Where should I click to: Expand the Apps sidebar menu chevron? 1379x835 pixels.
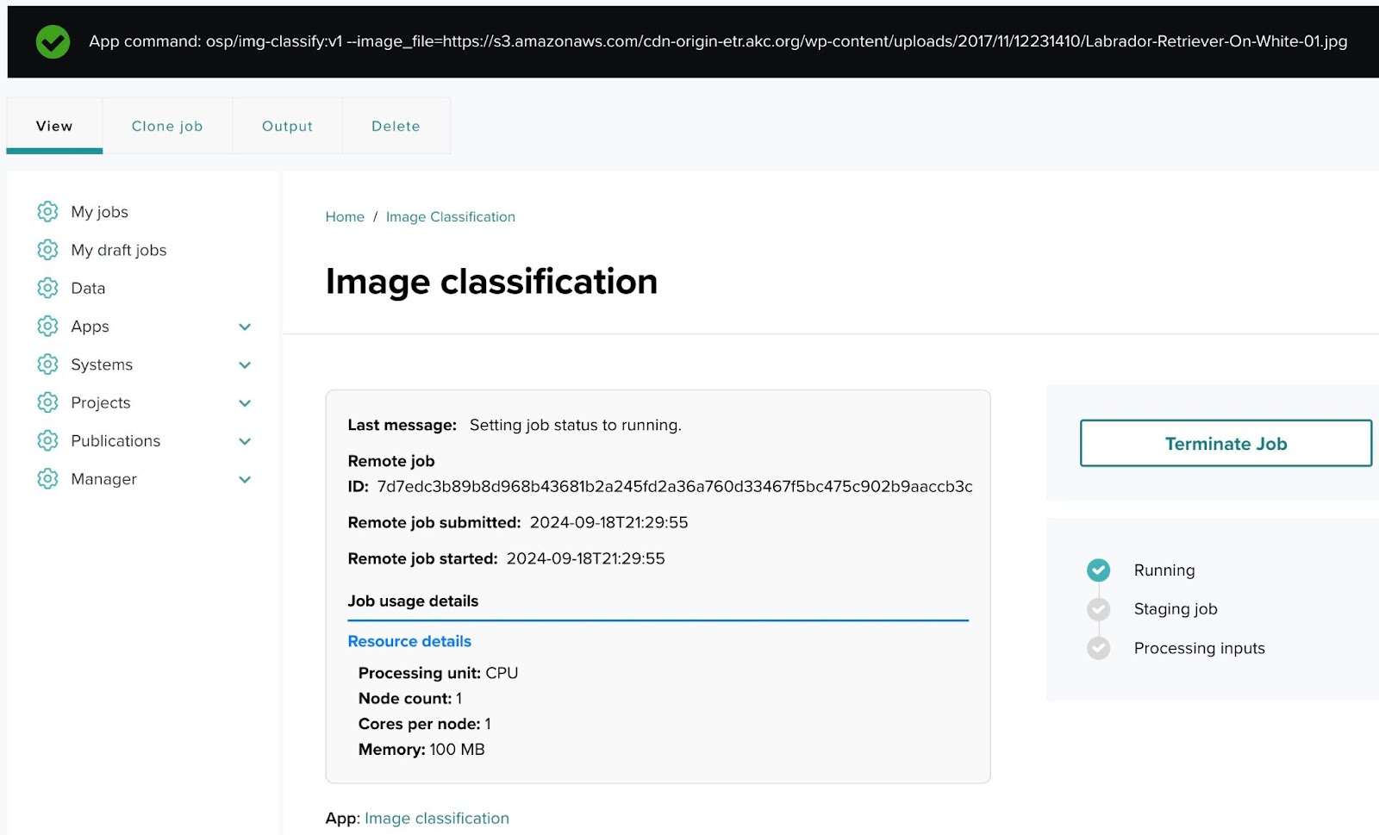tap(245, 327)
